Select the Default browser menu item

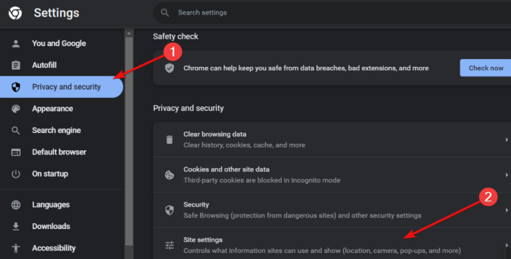point(59,152)
